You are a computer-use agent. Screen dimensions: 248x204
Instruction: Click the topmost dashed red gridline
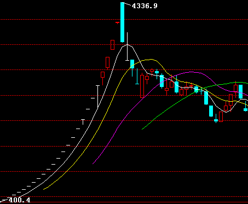(x=124, y=19)
